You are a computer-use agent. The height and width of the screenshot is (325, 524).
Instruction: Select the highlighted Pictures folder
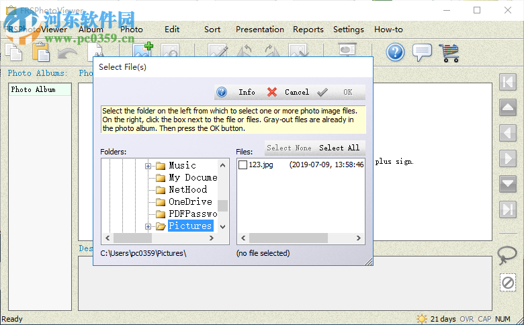click(191, 226)
